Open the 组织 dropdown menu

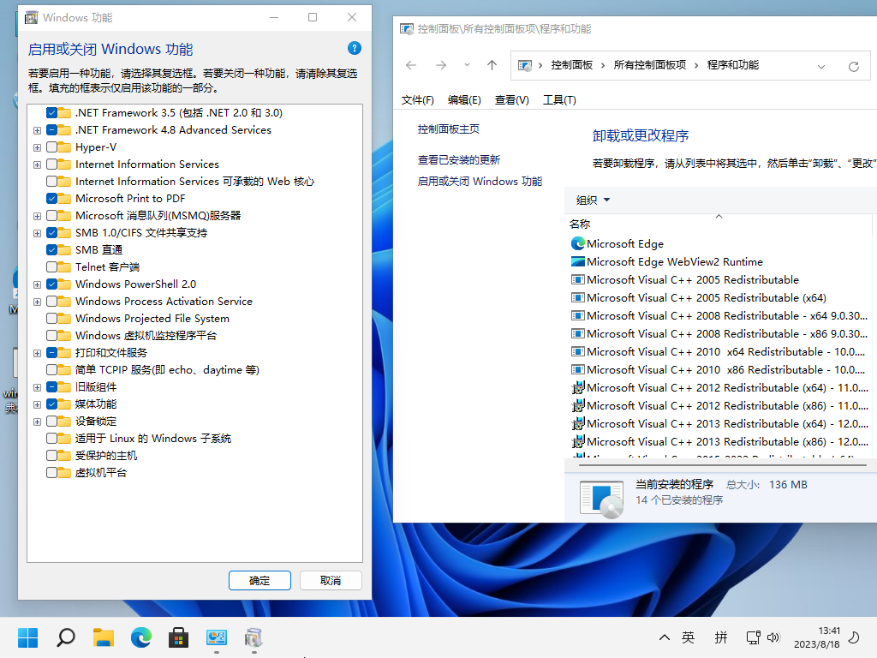click(593, 200)
